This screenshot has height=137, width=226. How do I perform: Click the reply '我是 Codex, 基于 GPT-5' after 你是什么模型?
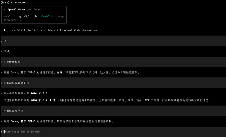[x=71, y=72]
